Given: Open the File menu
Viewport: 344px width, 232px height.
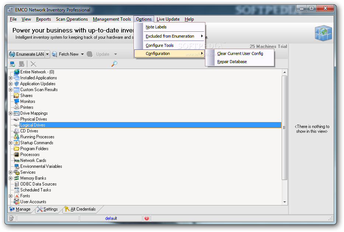Looking at the screenshot, I should tap(13, 19).
